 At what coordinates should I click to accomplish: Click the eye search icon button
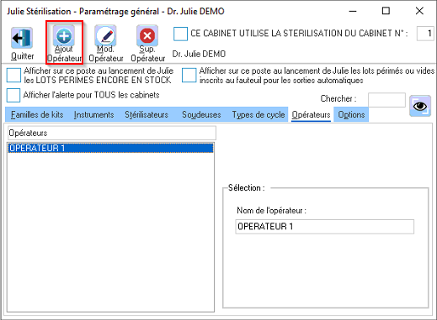click(x=420, y=106)
